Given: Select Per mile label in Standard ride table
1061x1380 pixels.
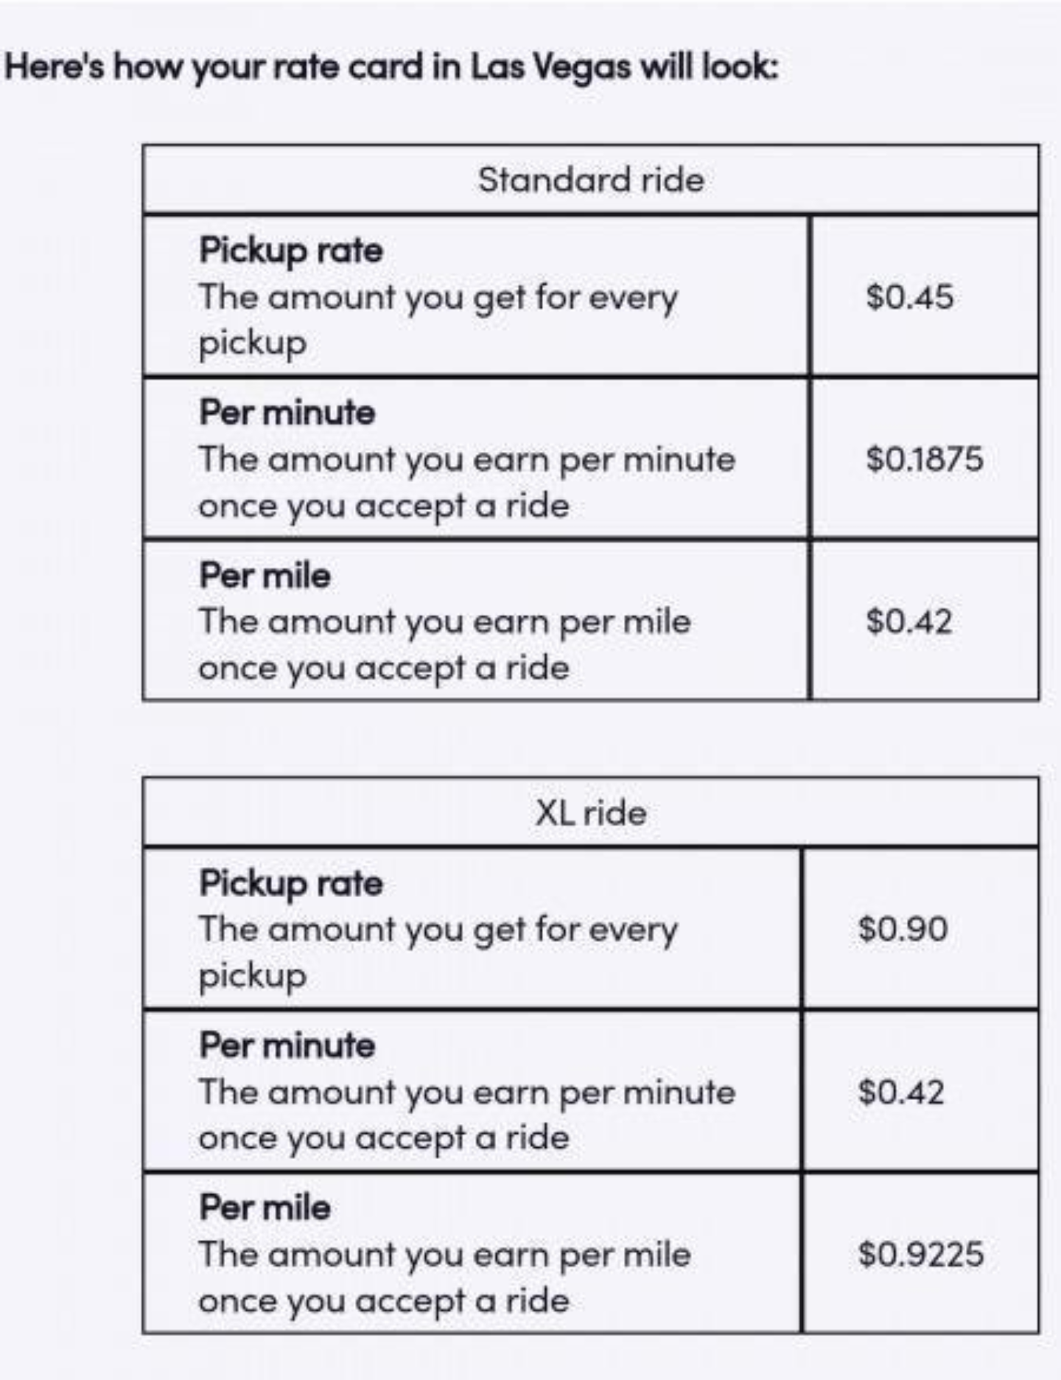Looking at the screenshot, I should point(265,575).
